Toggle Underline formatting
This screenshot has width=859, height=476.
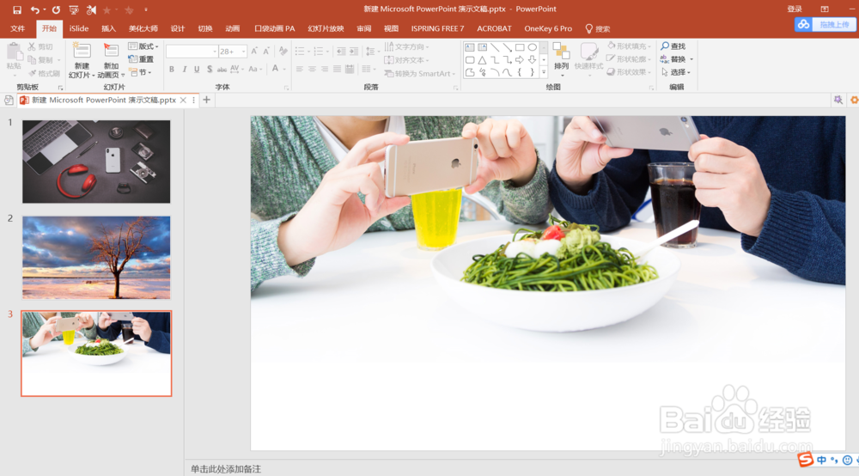(197, 69)
